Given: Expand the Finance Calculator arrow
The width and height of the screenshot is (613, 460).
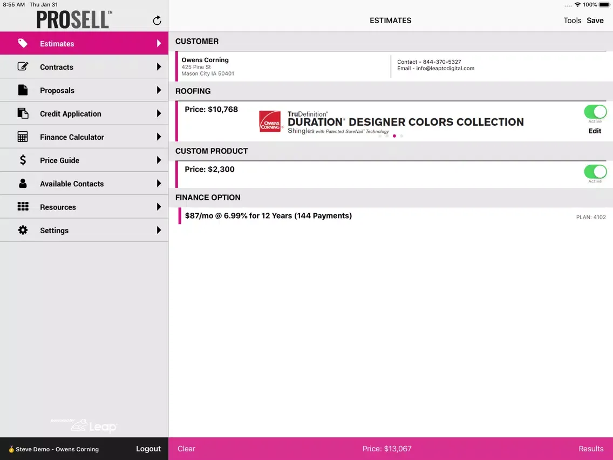Looking at the screenshot, I should pos(159,137).
